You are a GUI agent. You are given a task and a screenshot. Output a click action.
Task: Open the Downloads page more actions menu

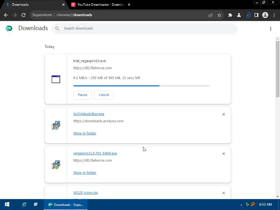271,29
